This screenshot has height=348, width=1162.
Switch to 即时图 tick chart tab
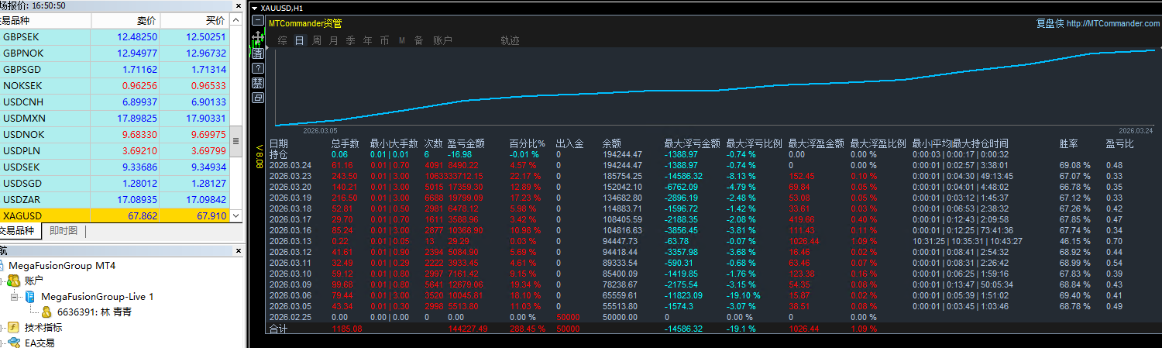point(64,230)
